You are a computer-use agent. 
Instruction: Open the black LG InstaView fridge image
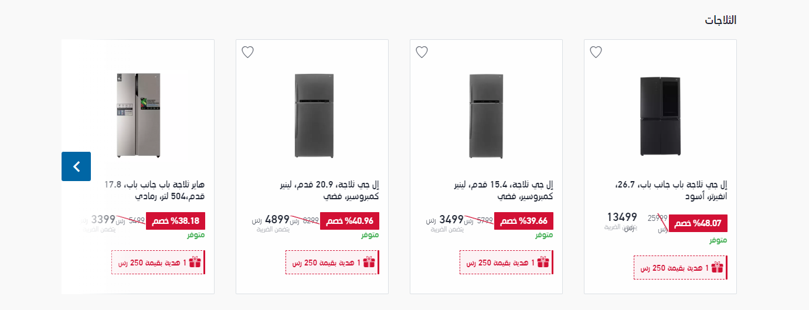pyautogui.click(x=661, y=116)
